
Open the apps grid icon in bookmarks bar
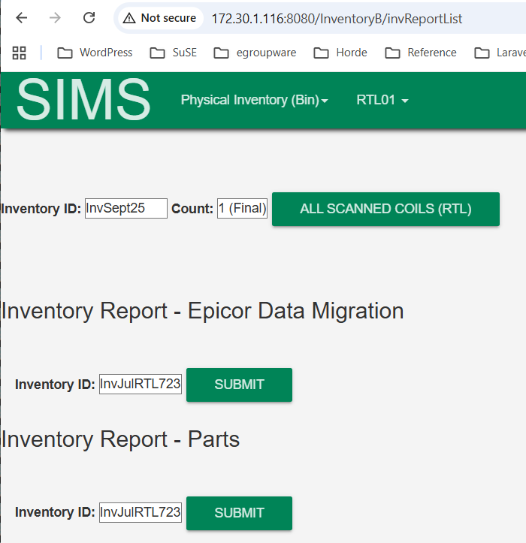pos(20,53)
